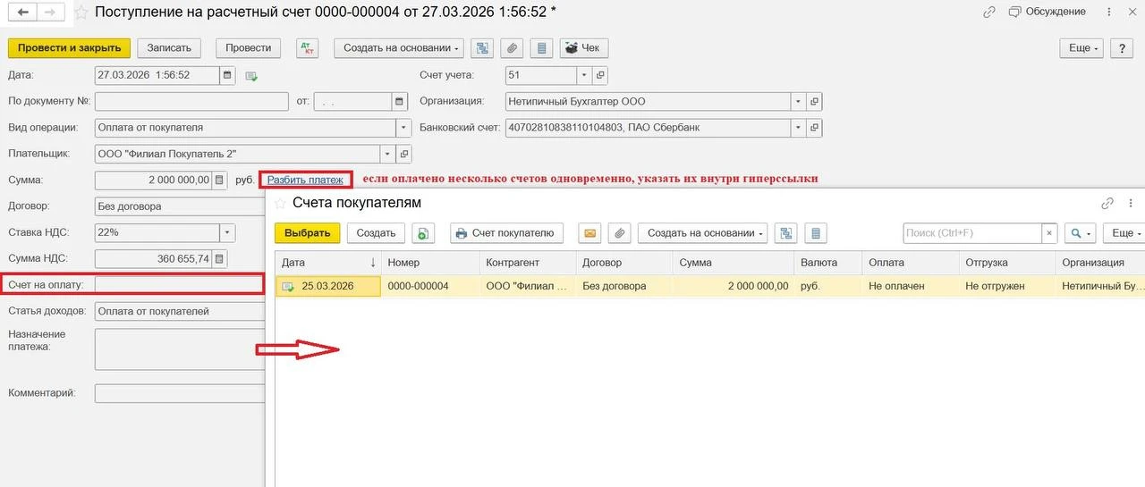Focus the Поиск (Ctrl+F) search box
The height and width of the screenshot is (487, 1145).
(x=972, y=233)
